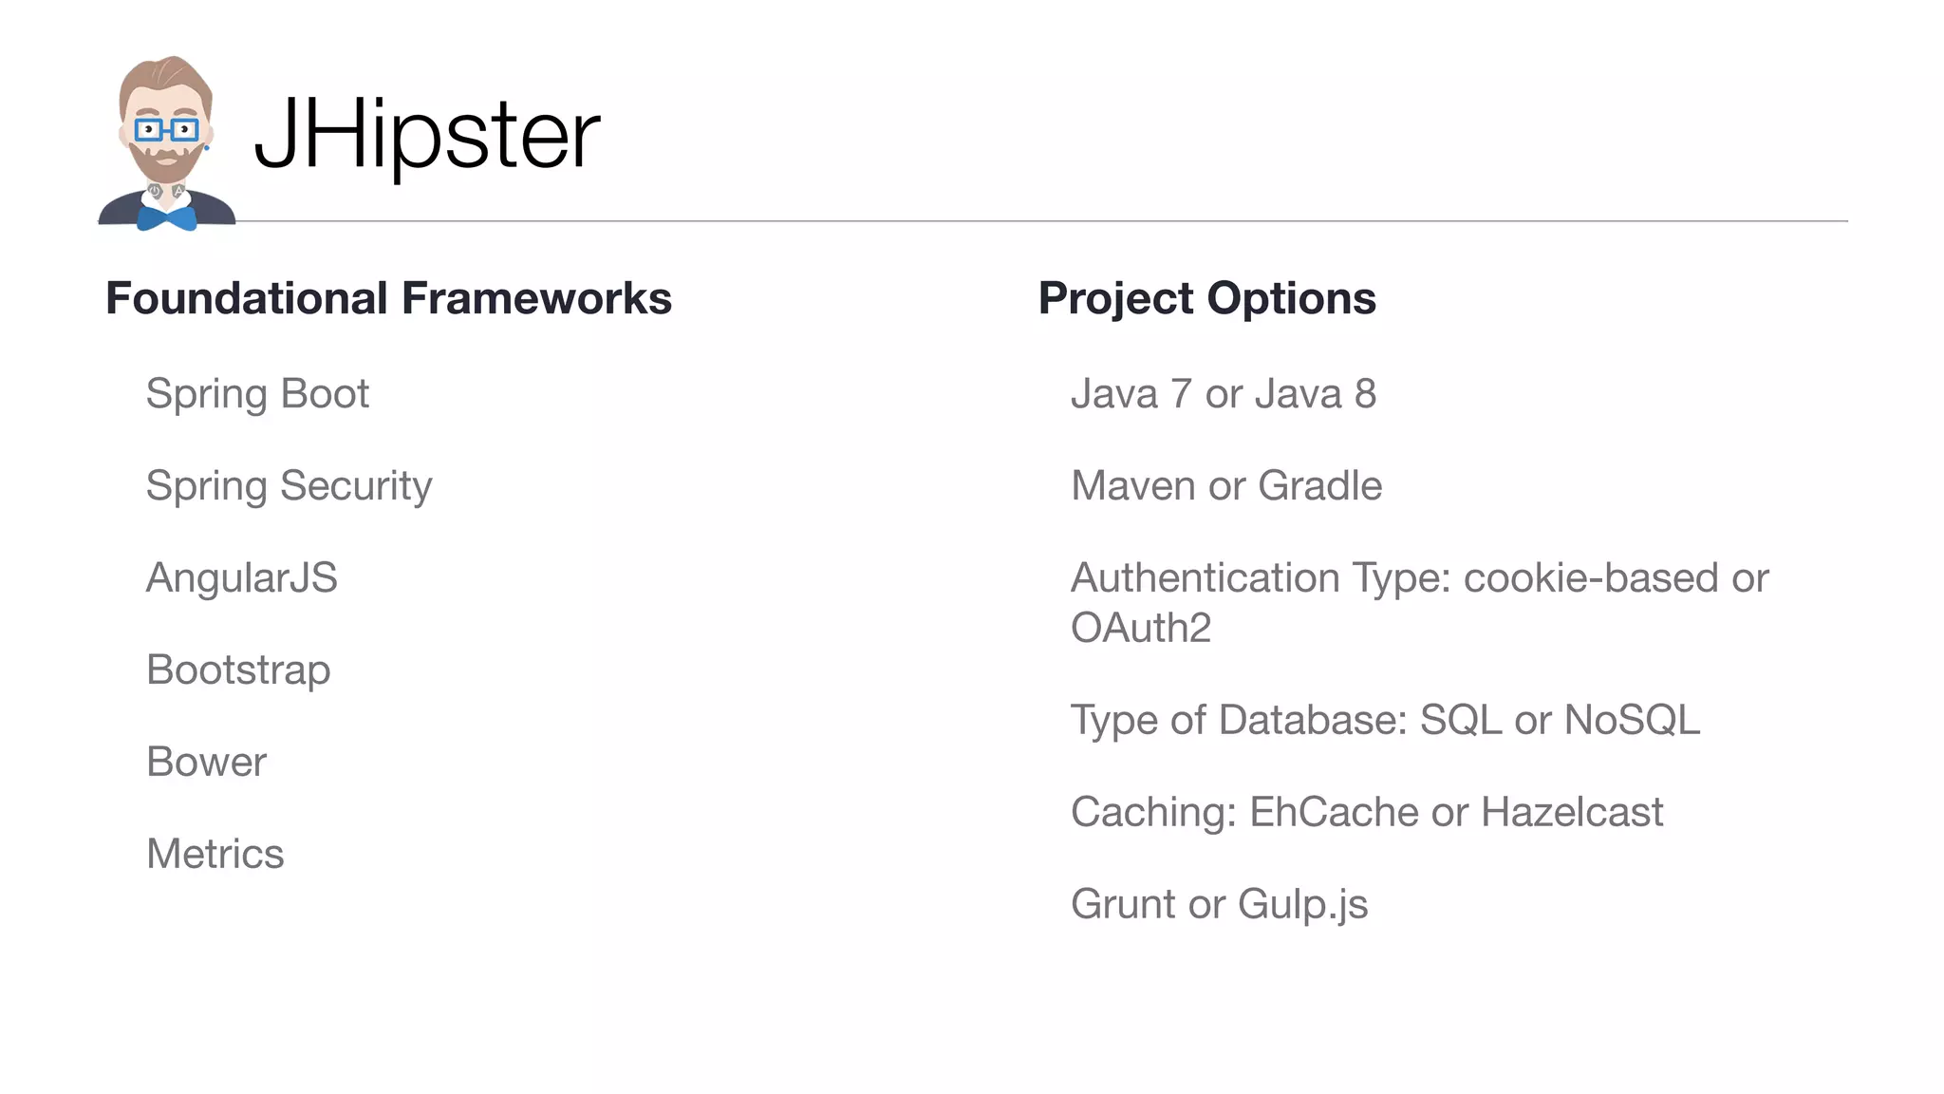Select the Bootstrap list item
The height and width of the screenshot is (1094, 1944).
[x=238, y=670]
